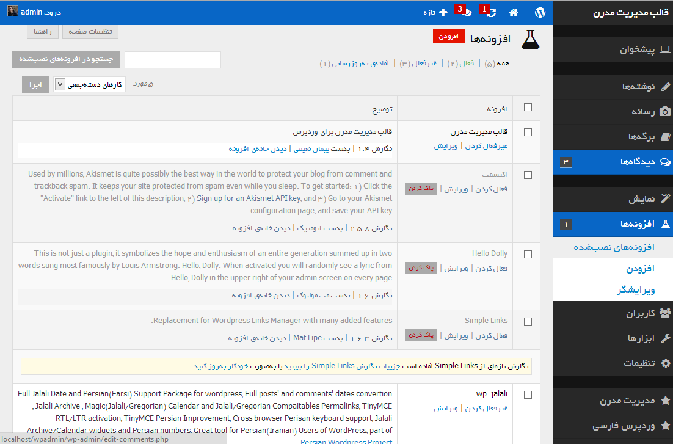Click the gear icon for تنظیمات
The width and height of the screenshot is (673, 444).
click(x=665, y=363)
